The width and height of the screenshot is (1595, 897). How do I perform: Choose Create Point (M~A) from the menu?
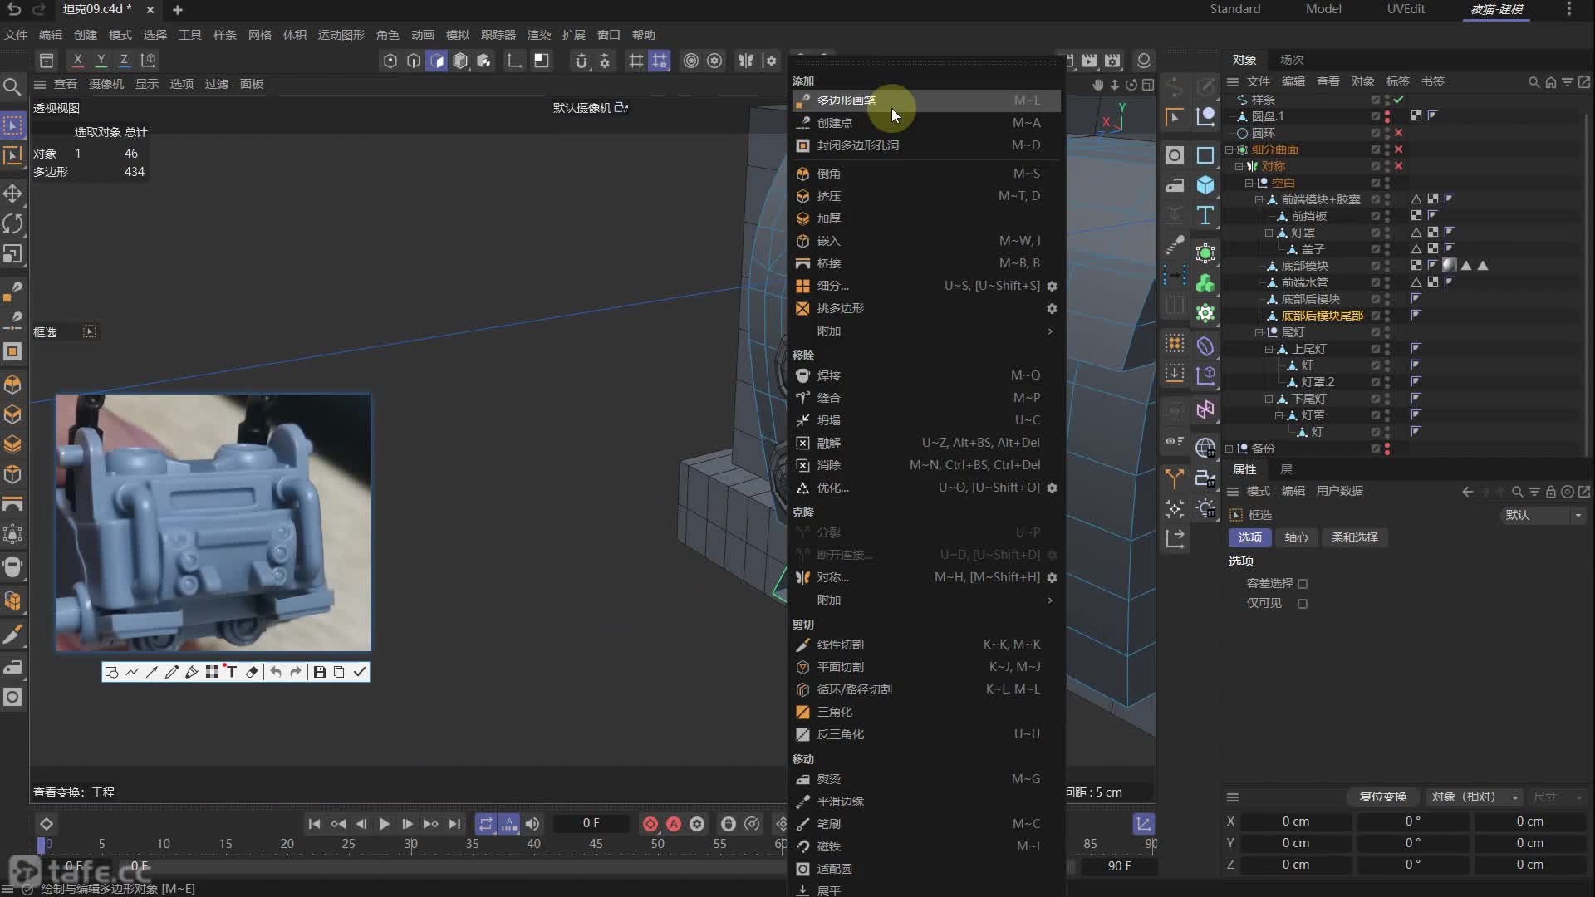[x=925, y=122]
